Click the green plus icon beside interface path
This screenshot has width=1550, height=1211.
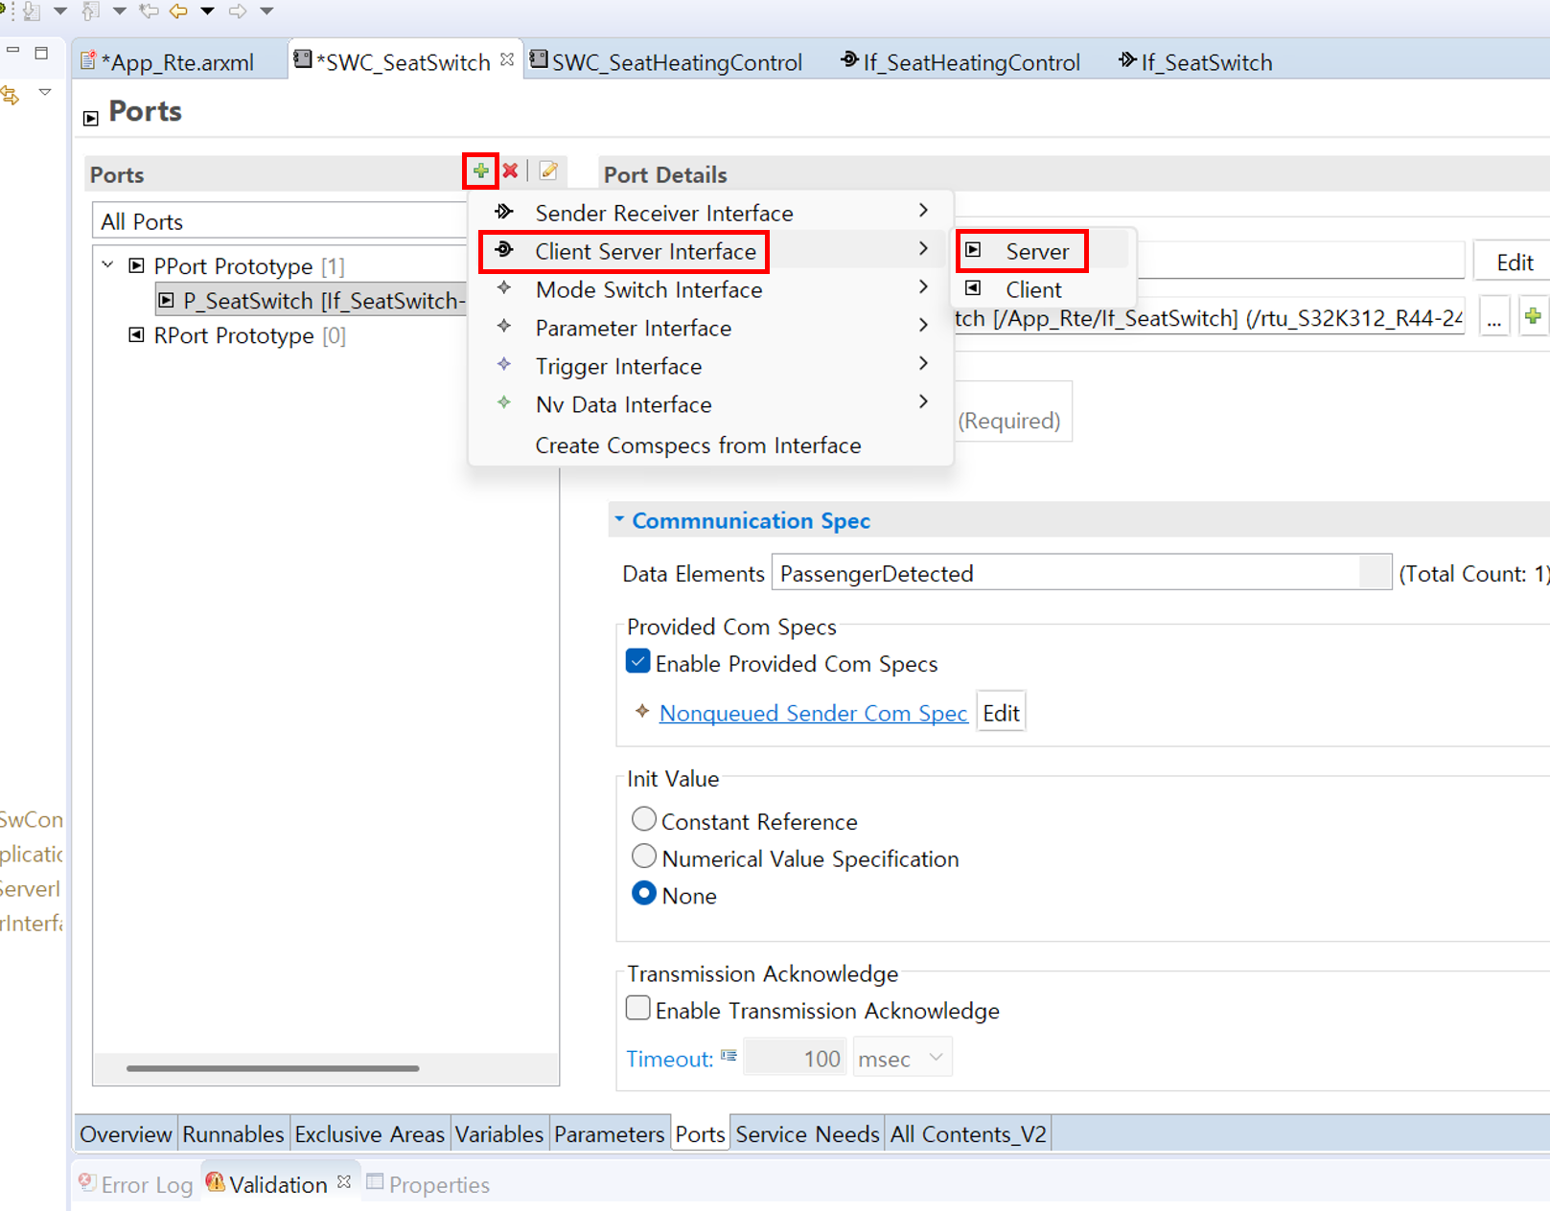(1532, 317)
